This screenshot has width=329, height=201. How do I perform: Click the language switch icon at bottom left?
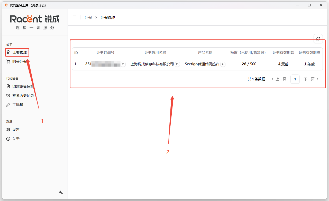click(x=61, y=192)
